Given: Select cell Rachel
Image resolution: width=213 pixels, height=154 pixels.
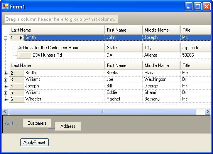Looking at the screenshot, I should click(x=124, y=99).
